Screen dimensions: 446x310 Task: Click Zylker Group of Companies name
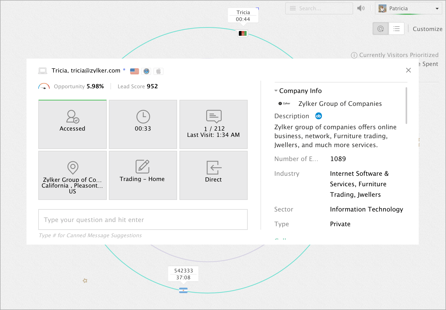click(x=340, y=104)
